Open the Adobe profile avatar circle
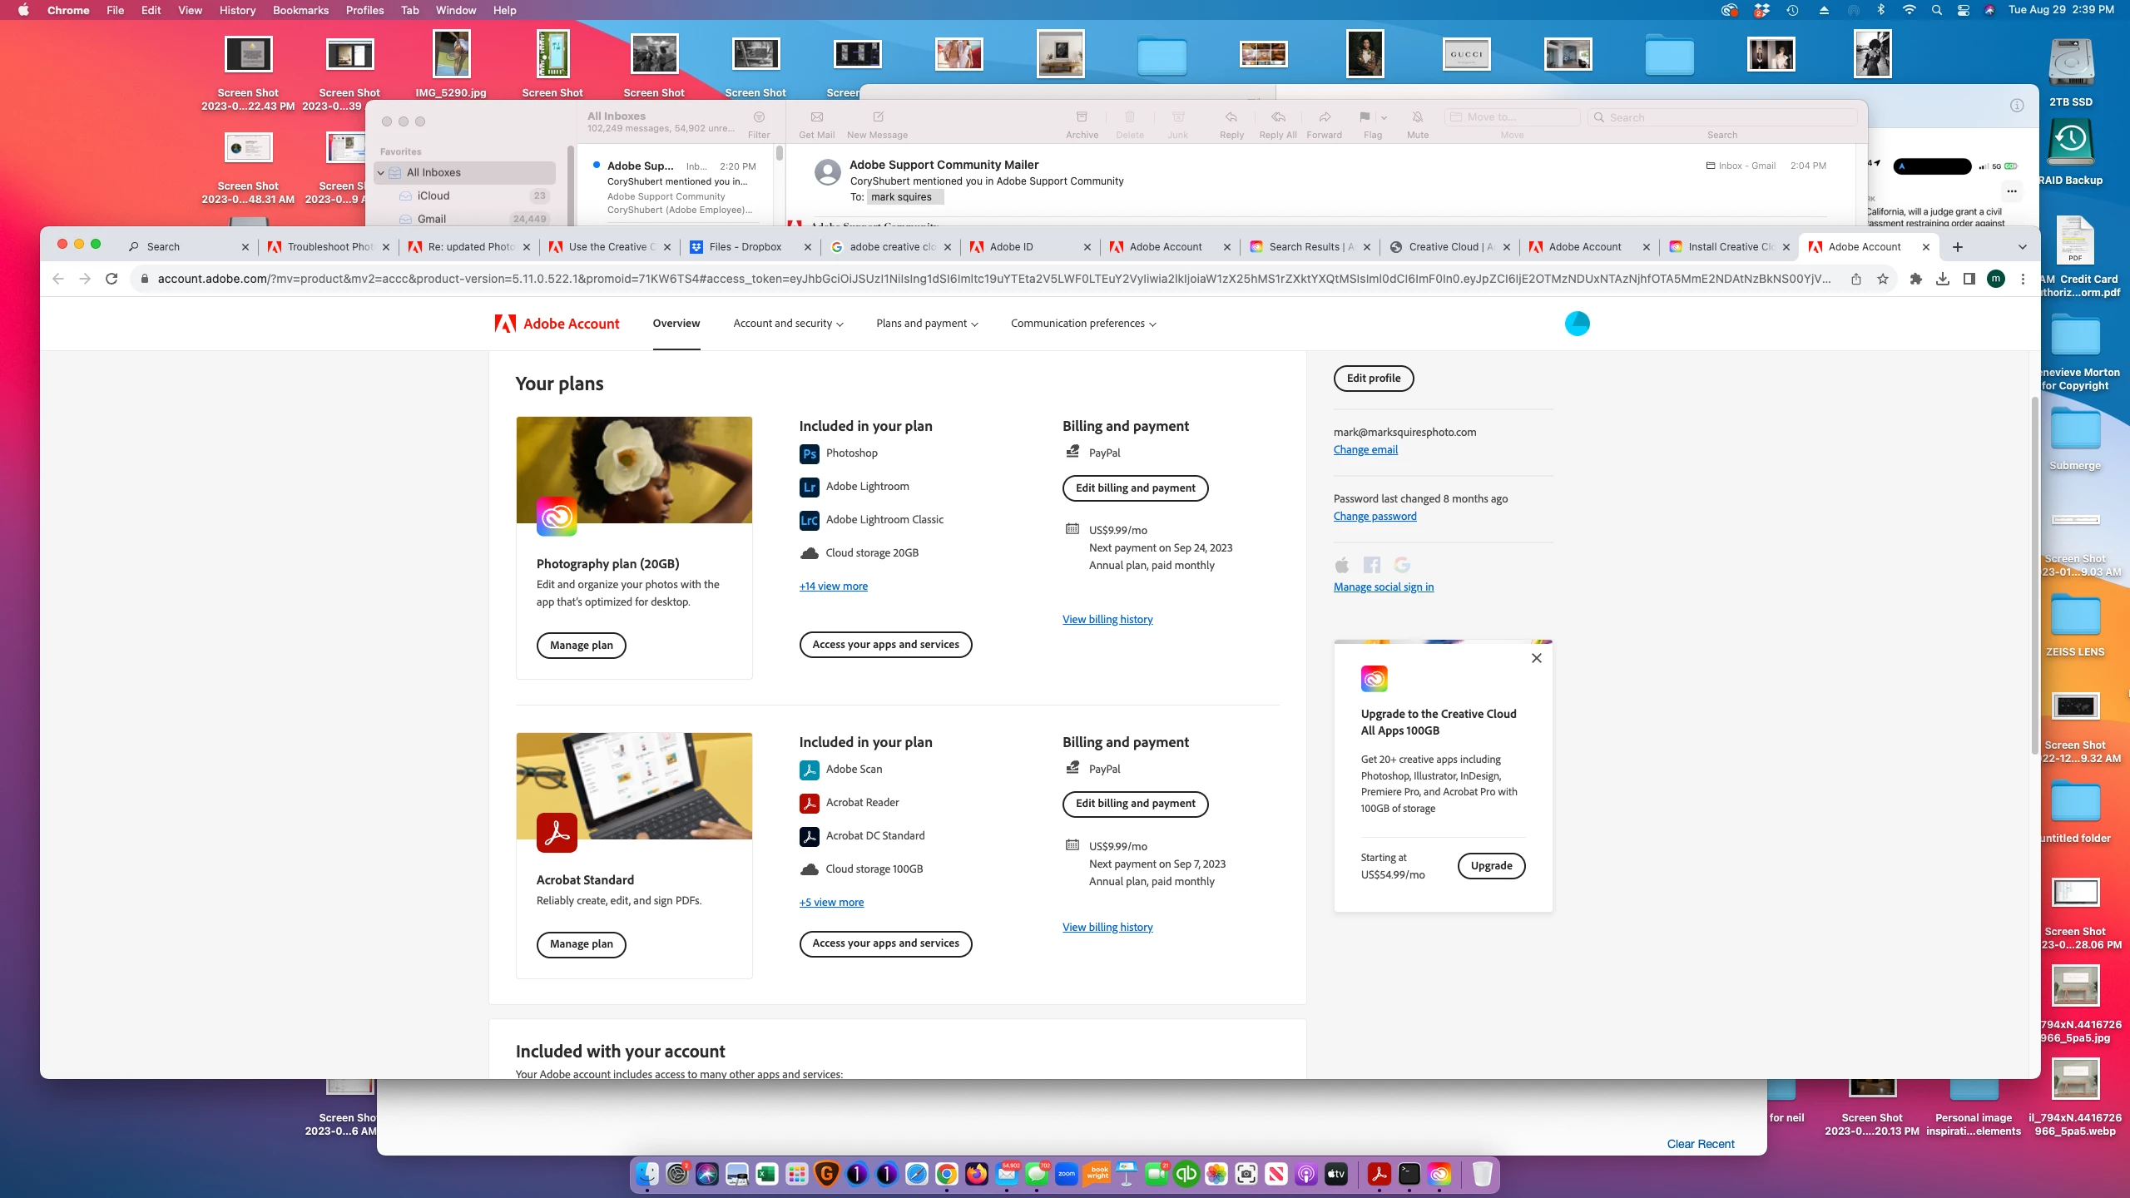Viewport: 2130px width, 1198px height. (1577, 324)
